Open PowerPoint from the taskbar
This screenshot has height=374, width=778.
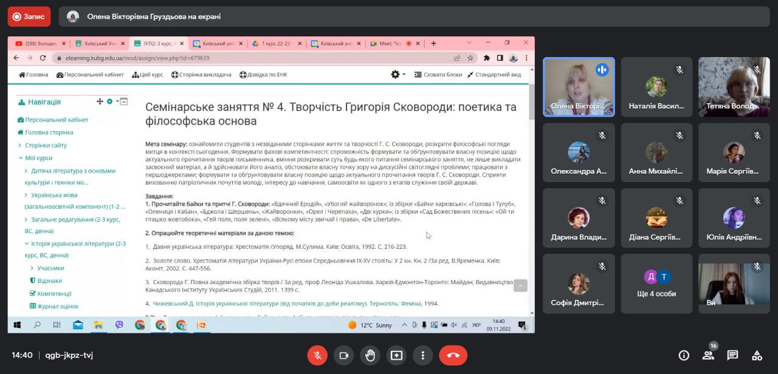(201, 325)
